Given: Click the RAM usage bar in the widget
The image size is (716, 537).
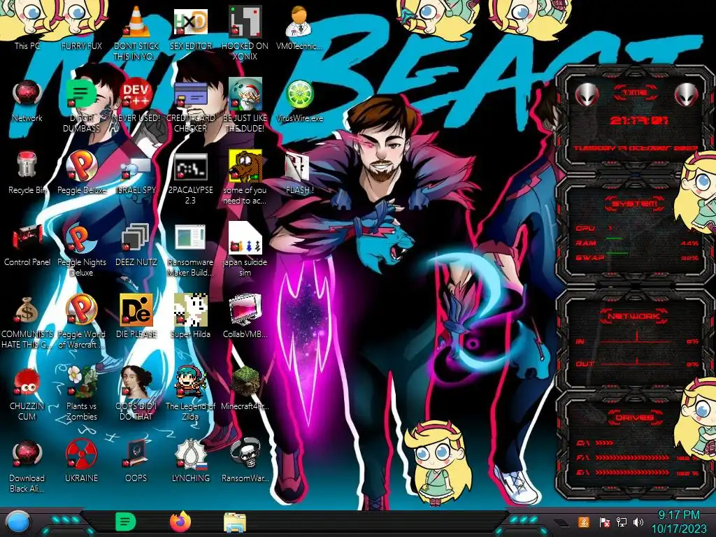Looking at the screenshot, I should 615,239.
